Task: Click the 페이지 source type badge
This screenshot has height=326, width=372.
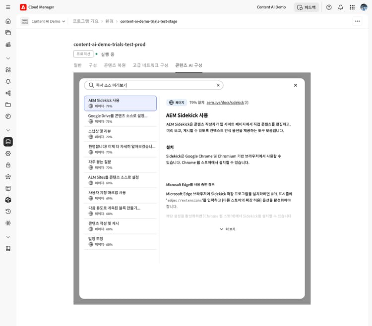Action: (177, 103)
